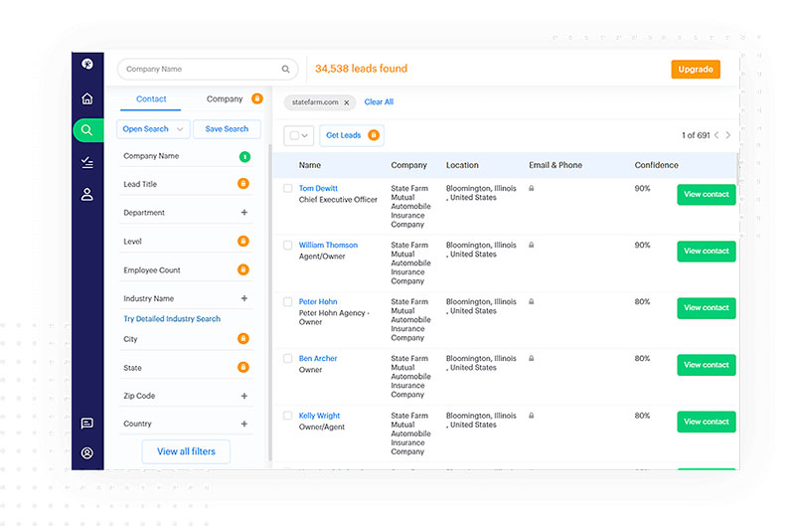Select the checkbox for Kelly Wright
This screenshot has width=795, height=526.
coord(288,416)
